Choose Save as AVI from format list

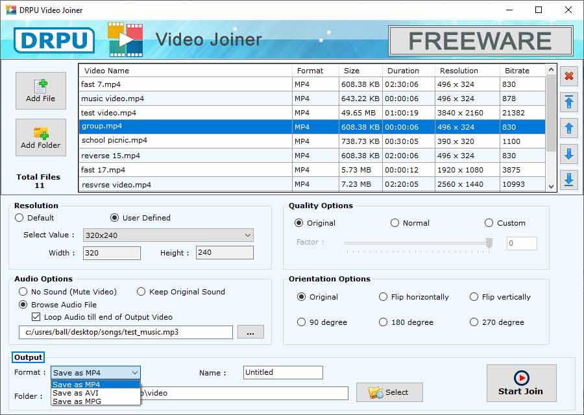pyautogui.click(x=95, y=393)
